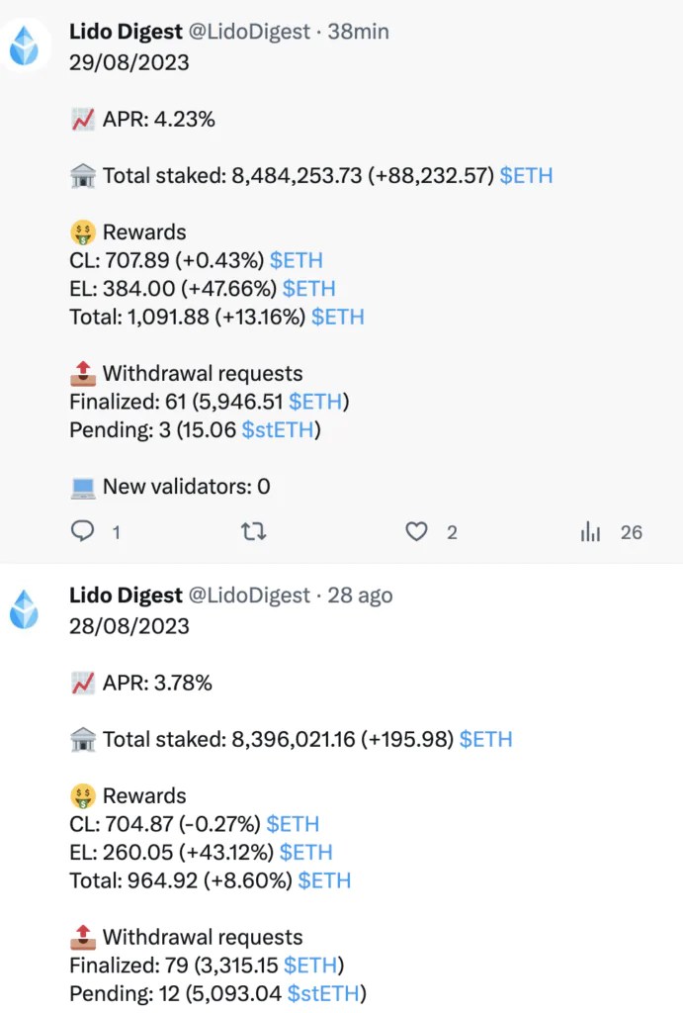The image size is (683, 1013).
Task: Click the outbox emoji beside second Withdrawal requests
Action: 83,936
